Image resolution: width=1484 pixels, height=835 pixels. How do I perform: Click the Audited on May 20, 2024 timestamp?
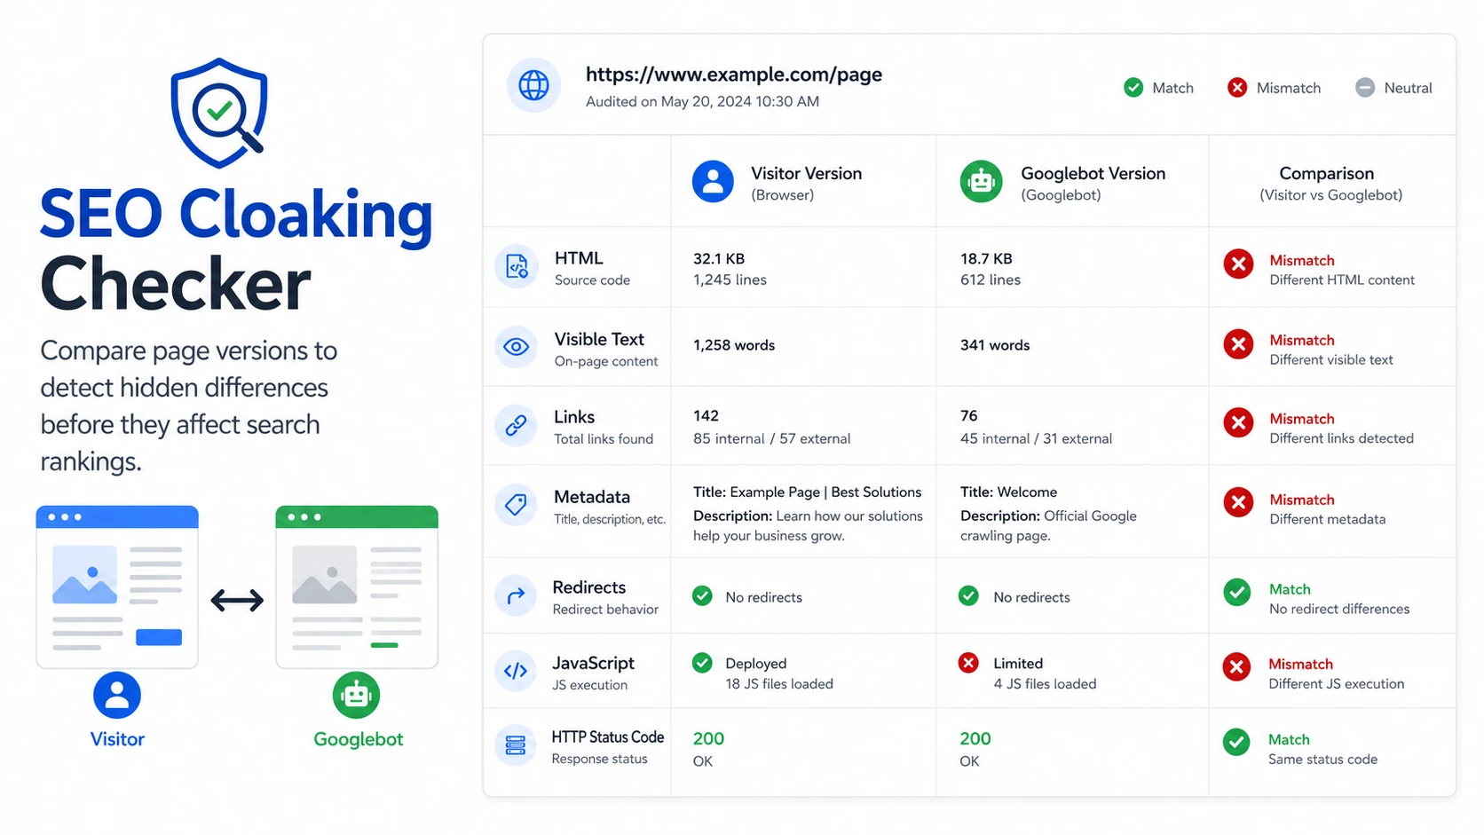click(702, 101)
